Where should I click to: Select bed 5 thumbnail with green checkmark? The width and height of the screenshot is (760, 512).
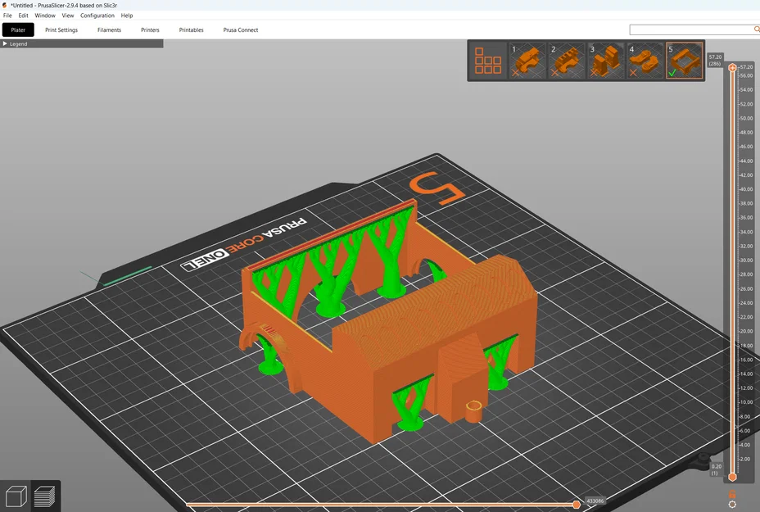(685, 60)
